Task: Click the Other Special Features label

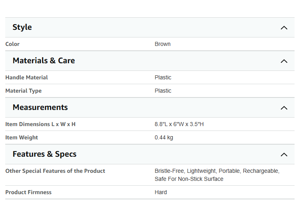Action: [55, 171]
